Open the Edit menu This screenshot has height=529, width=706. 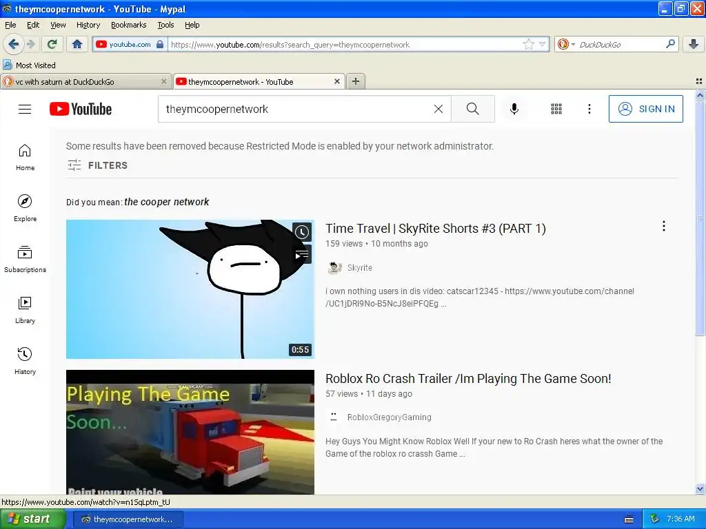pos(33,25)
